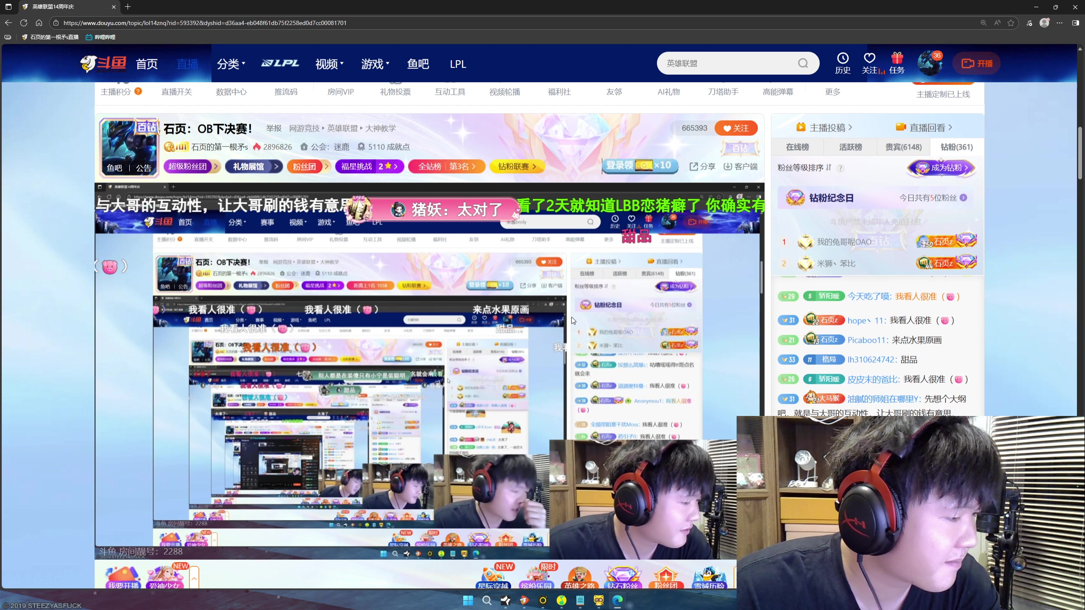Open the user avatar with 36 badge
This screenshot has height=610, width=1085.
point(930,64)
